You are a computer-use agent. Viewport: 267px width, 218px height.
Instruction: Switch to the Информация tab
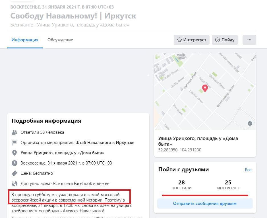tap(25, 40)
